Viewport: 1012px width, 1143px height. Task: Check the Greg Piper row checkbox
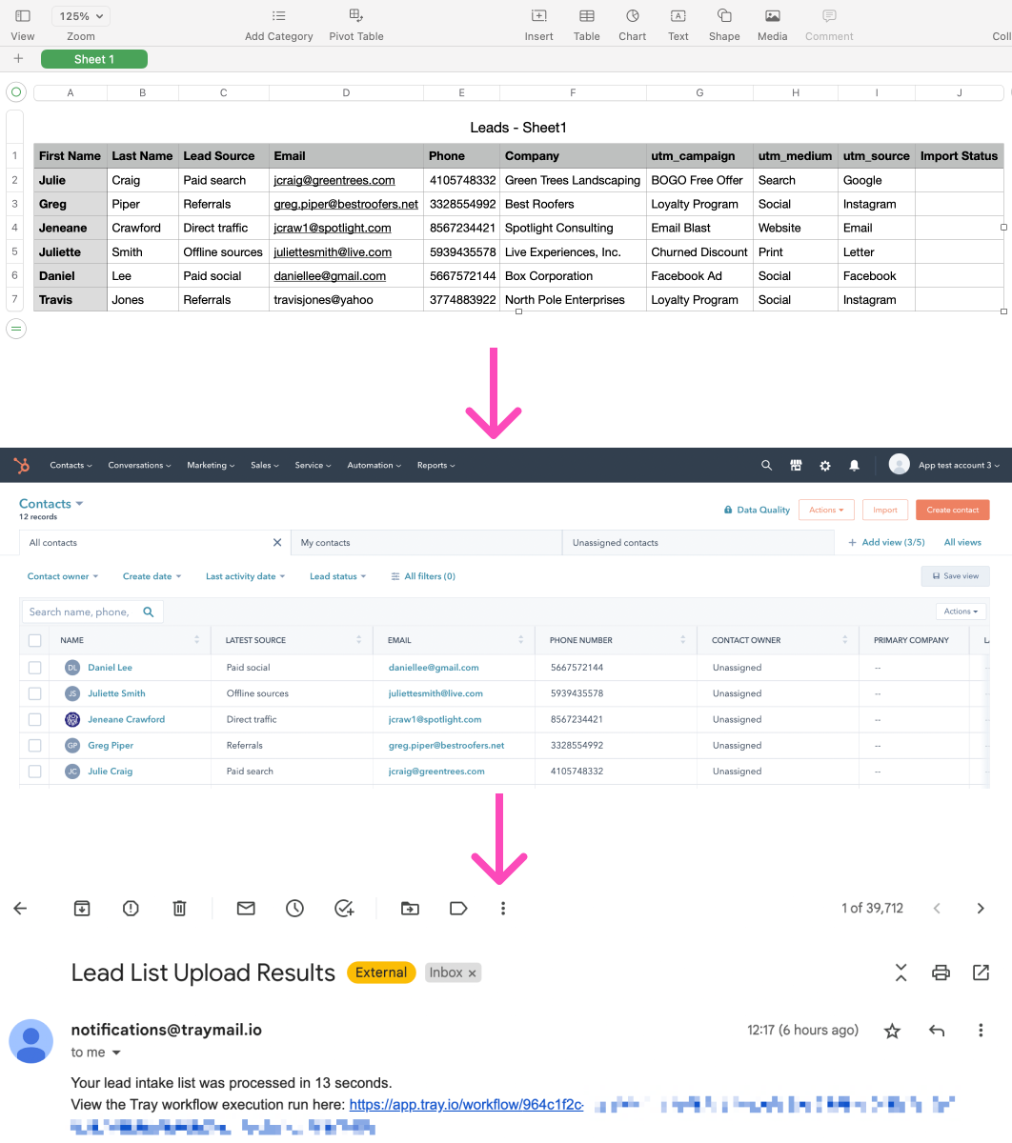tap(35, 745)
